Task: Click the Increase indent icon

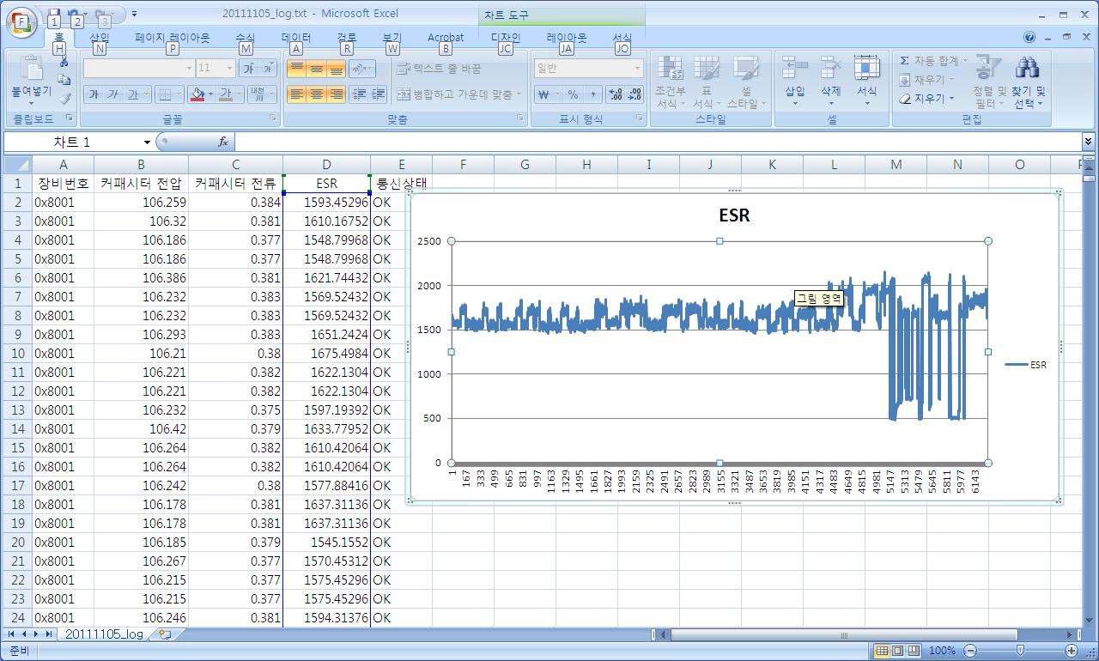Action: (x=378, y=94)
